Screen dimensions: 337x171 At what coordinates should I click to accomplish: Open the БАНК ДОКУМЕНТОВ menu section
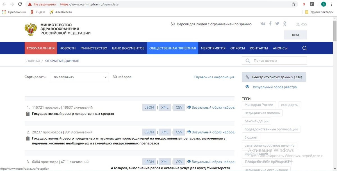click(128, 48)
